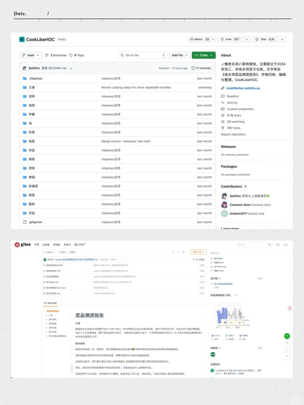Open the cooklikehoc.soilzhu.su website link
The image size is (304, 405).
pyautogui.click(x=243, y=88)
